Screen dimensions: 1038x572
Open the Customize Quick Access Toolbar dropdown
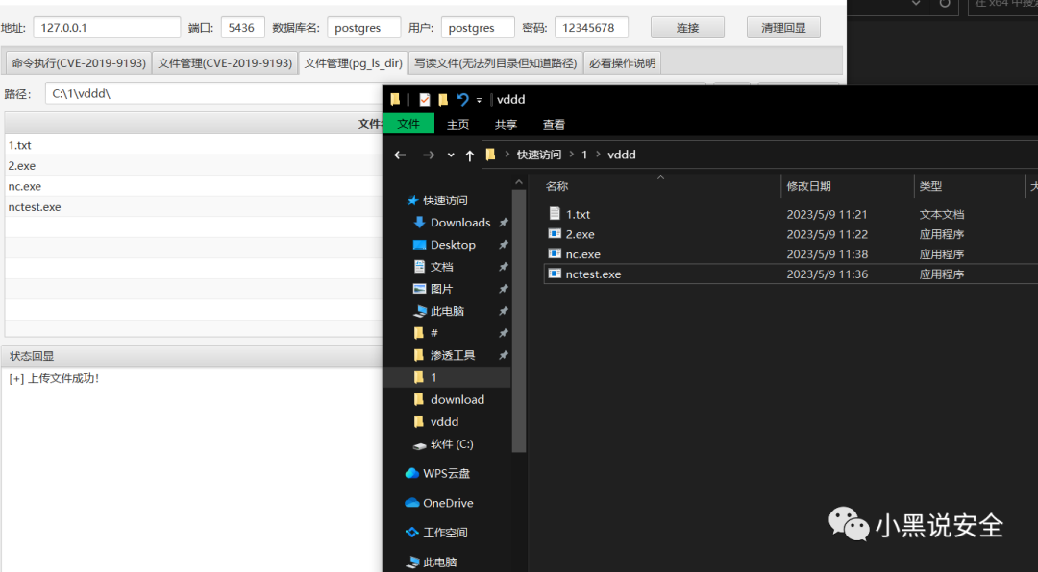479,100
